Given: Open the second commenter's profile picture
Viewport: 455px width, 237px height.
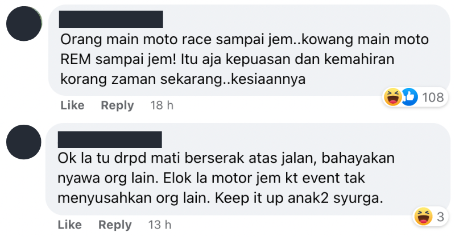Looking at the screenshot, I should [x=24, y=142].
